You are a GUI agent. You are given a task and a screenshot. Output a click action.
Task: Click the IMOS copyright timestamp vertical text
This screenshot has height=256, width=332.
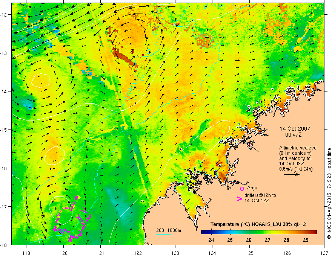coord(329,194)
